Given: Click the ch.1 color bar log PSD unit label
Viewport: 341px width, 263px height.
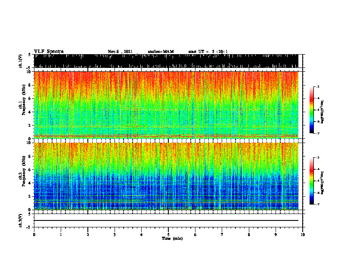Looking at the screenshot, I should pyautogui.click(x=322, y=112).
